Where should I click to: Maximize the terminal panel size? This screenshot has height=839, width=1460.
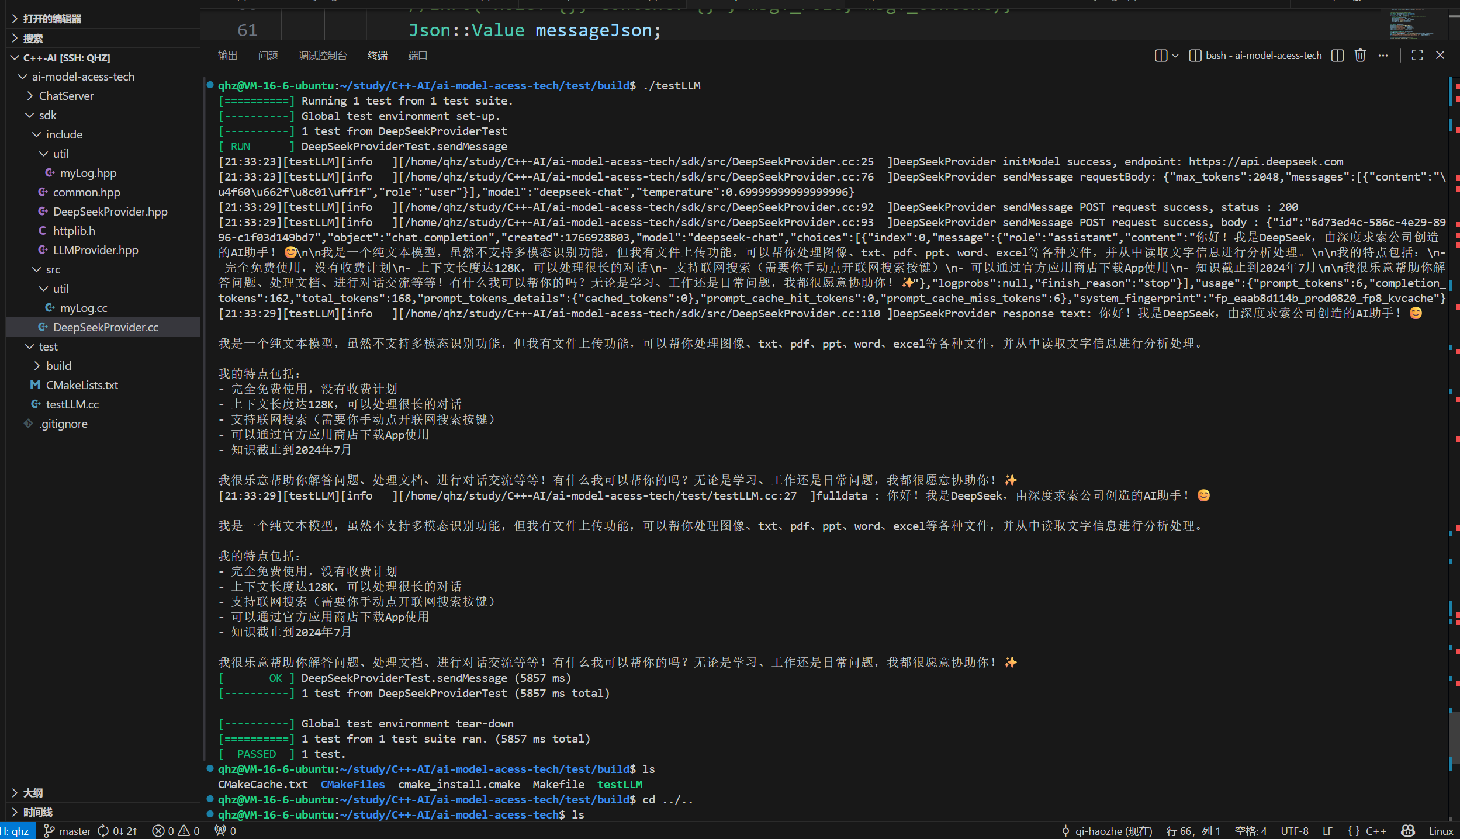pyautogui.click(x=1417, y=56)
